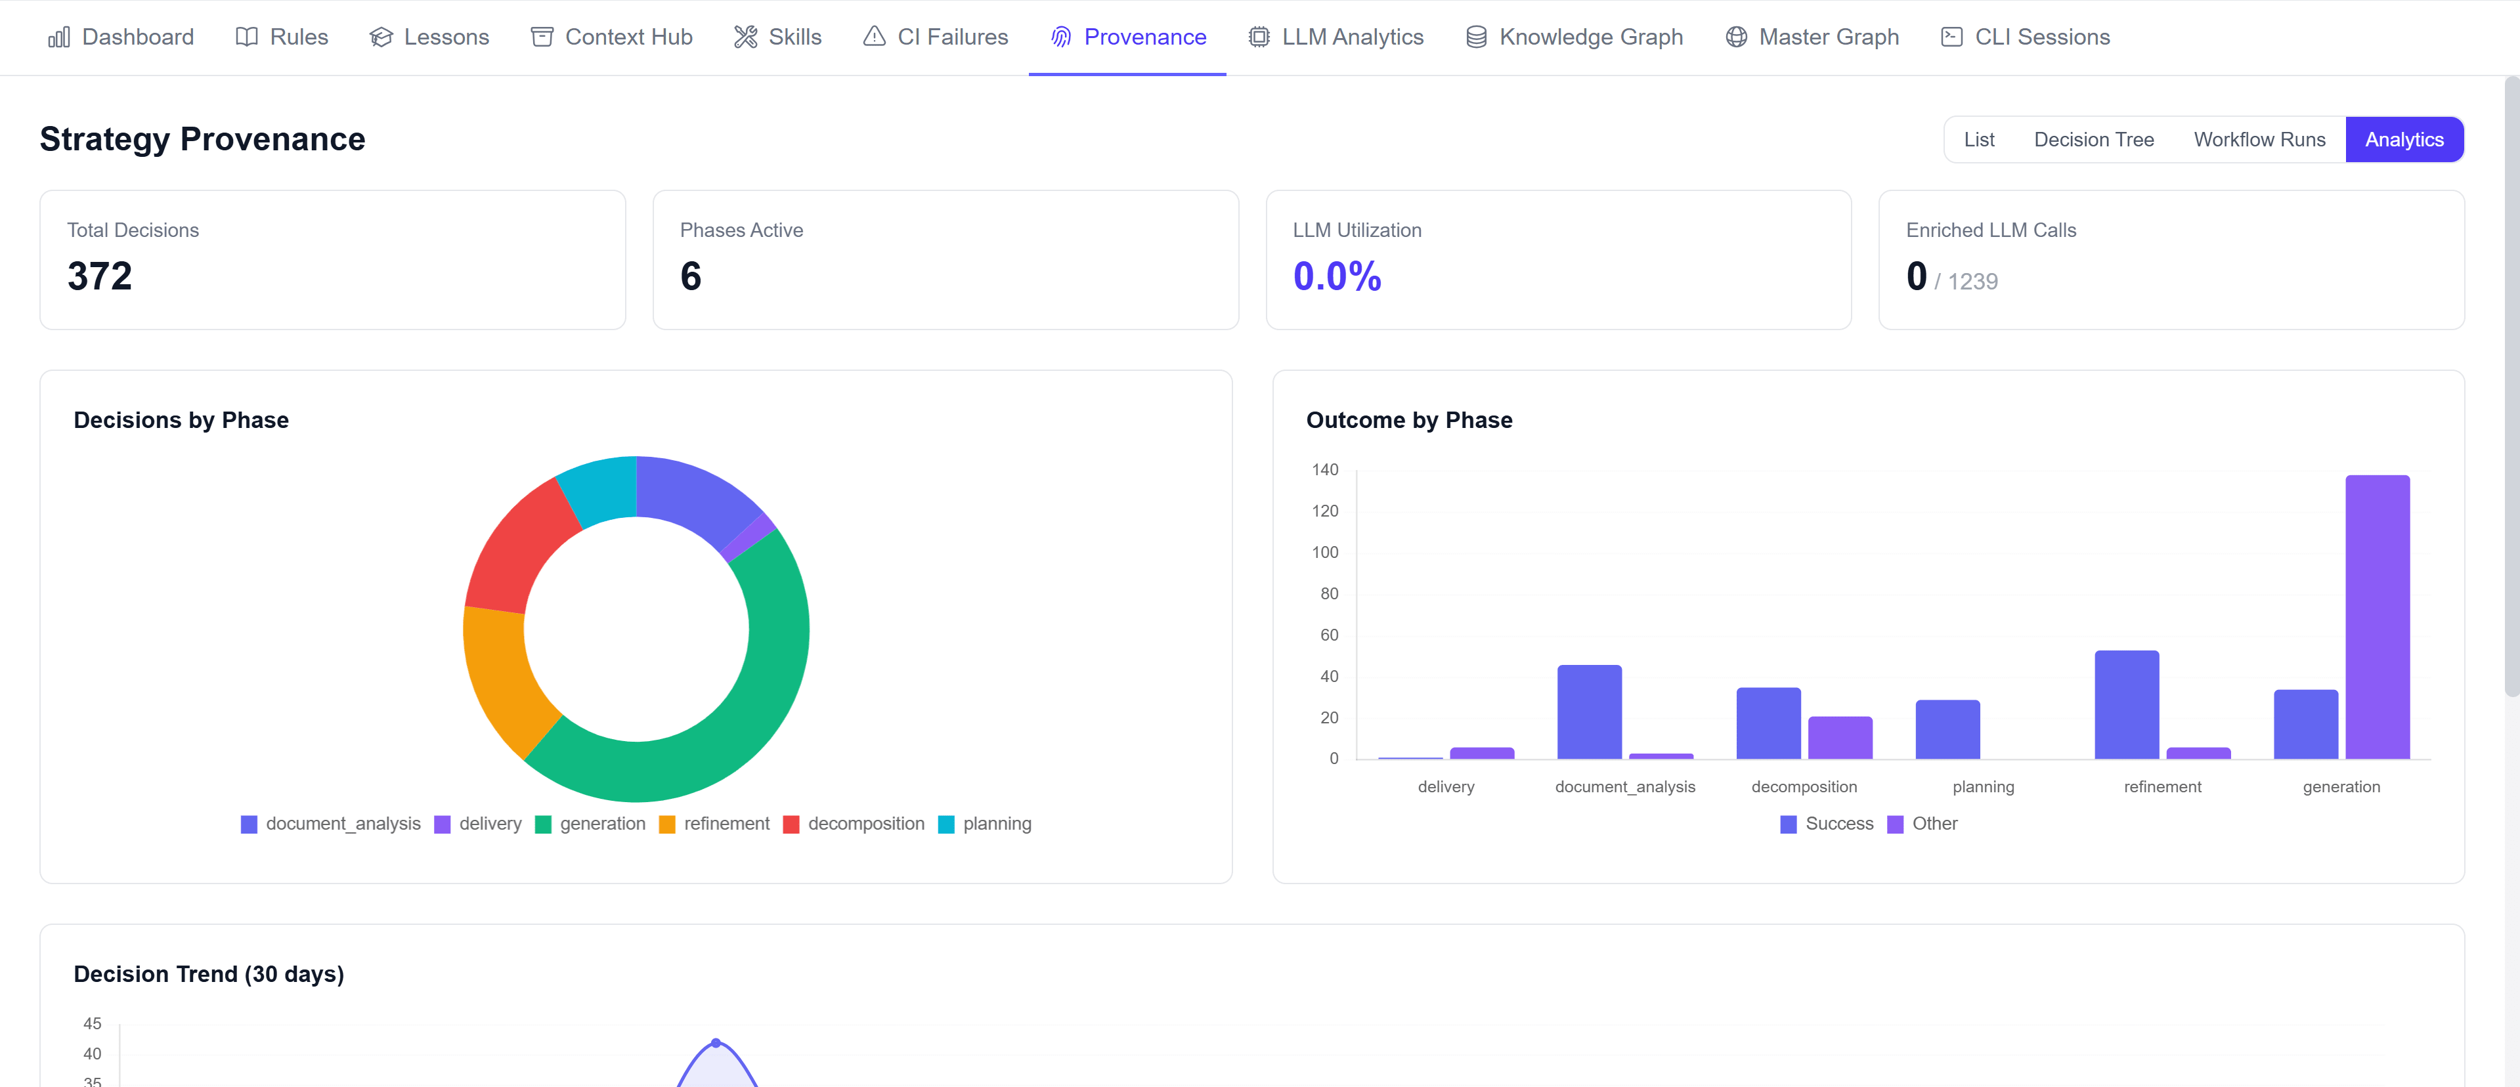Click the refinement Success bar
The height and width of the screenshot is (1087, 2520).
coord(2127,704)
